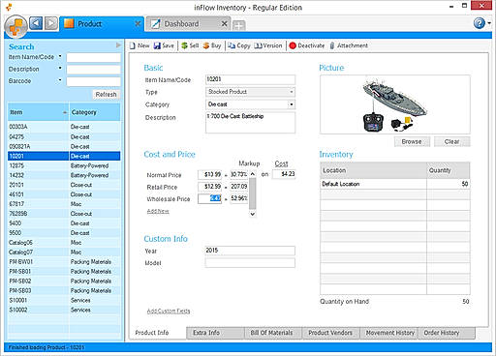Click the Wholesale Price field
This screenshot has height=356, width=496.
(x=210, y=198)
